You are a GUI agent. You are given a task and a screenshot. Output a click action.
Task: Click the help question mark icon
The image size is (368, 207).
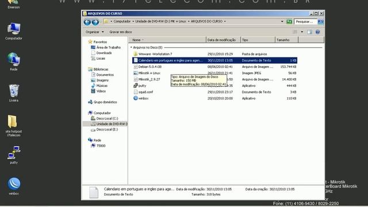317,32
